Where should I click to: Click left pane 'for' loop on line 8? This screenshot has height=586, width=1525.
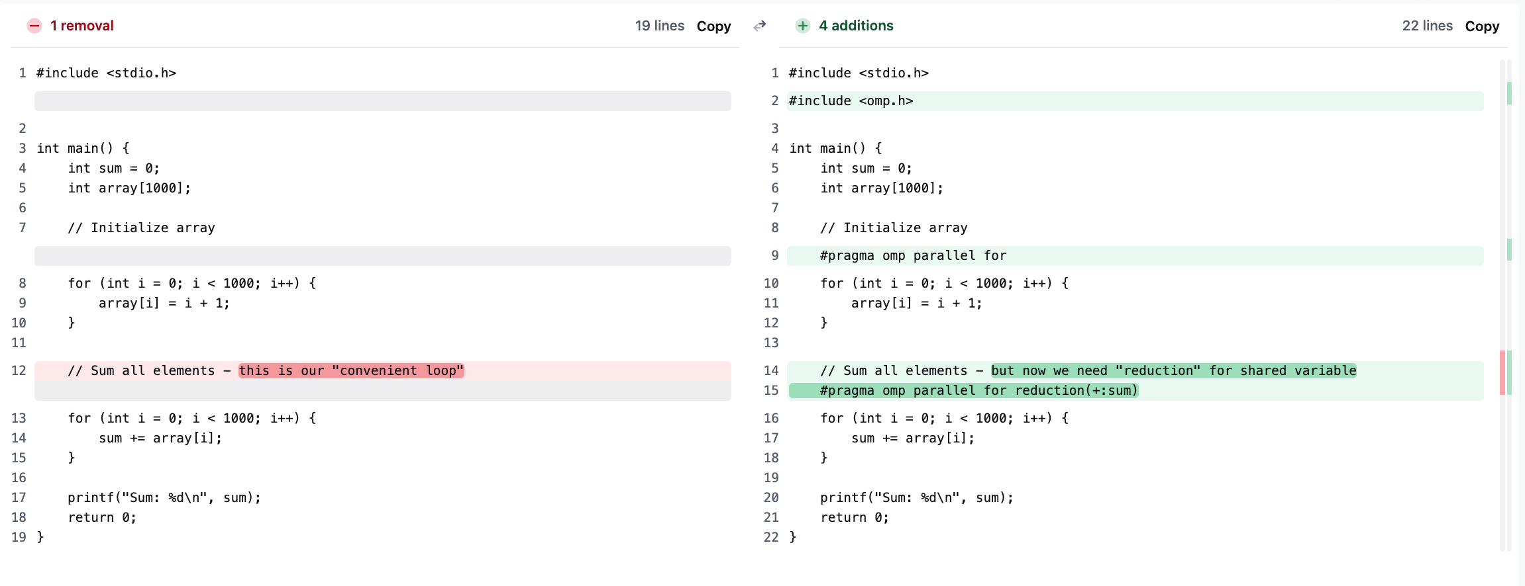192,284
